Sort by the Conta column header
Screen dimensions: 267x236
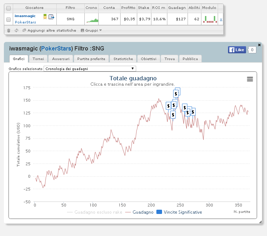click(109, 8)
